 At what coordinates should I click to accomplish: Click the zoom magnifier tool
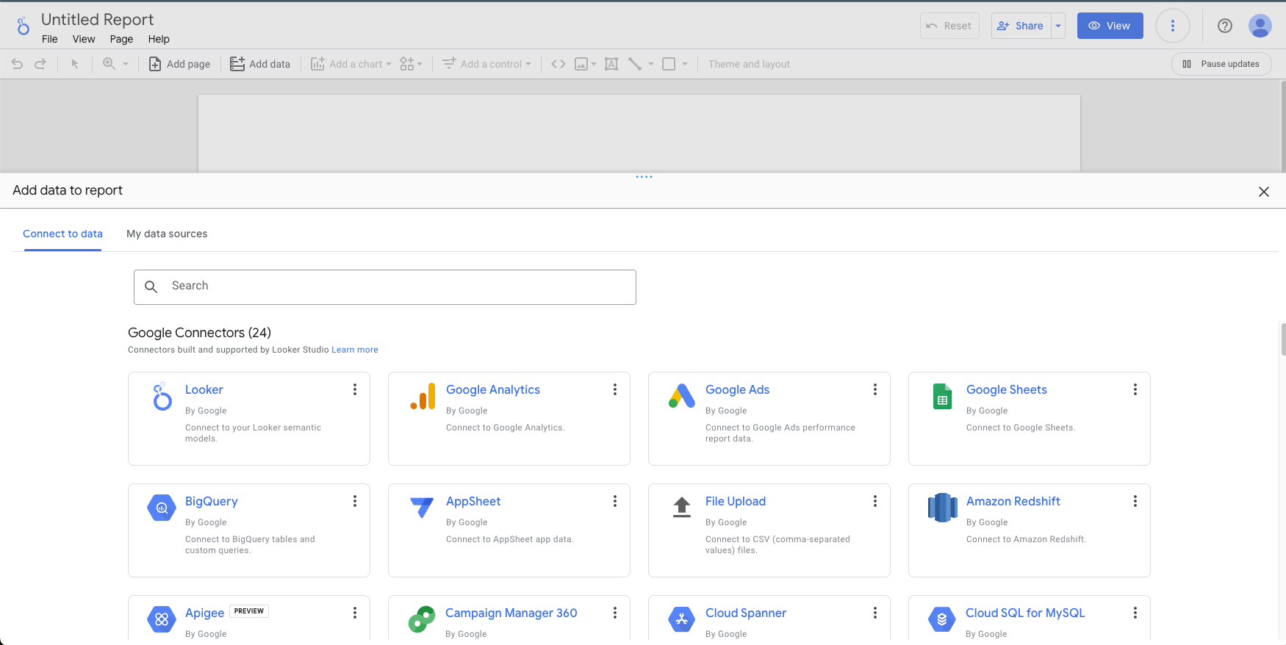109,64
